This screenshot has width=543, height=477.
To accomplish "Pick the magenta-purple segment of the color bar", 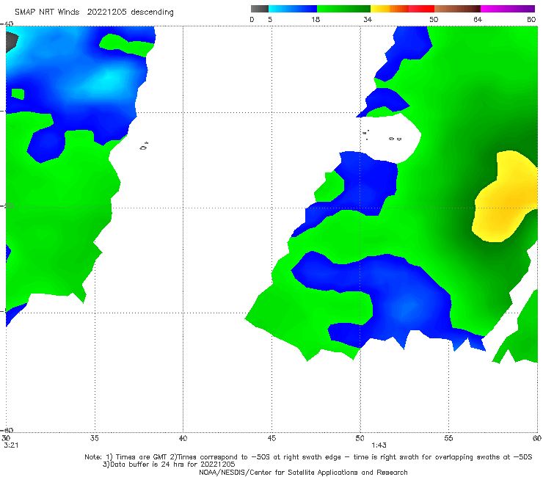I will (x=508, y=9).
